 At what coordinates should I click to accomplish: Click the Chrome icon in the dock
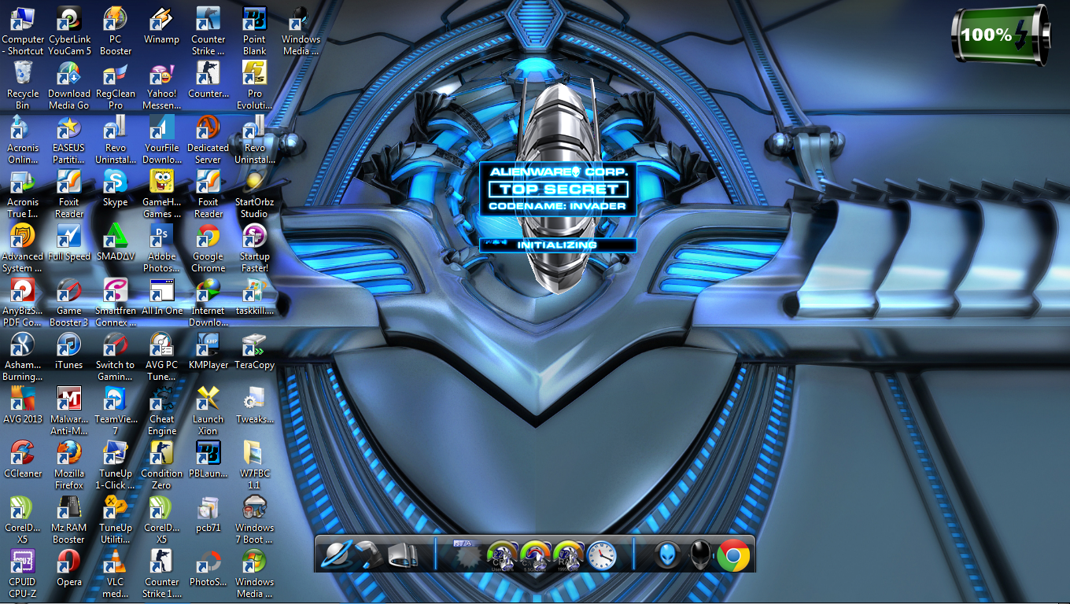(733, 556)
